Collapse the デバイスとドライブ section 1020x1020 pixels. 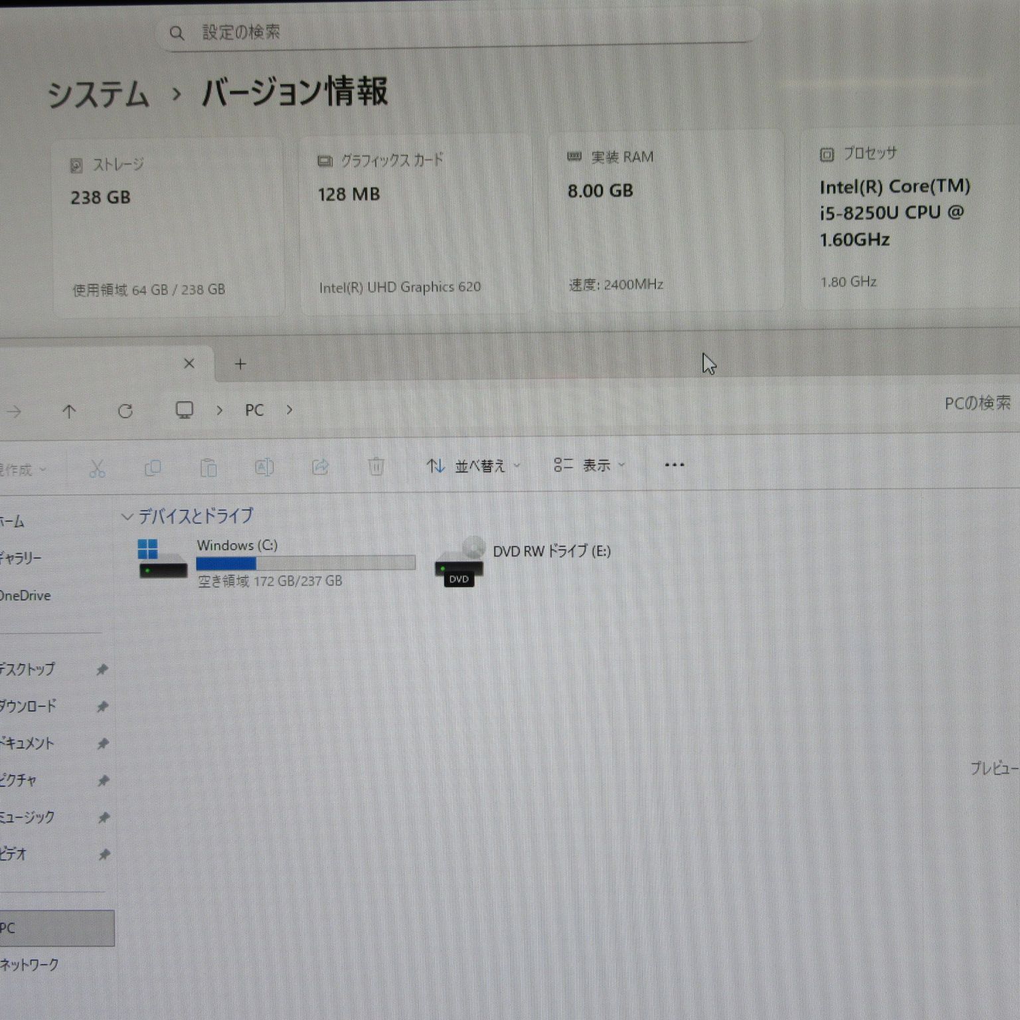(126, 515)
